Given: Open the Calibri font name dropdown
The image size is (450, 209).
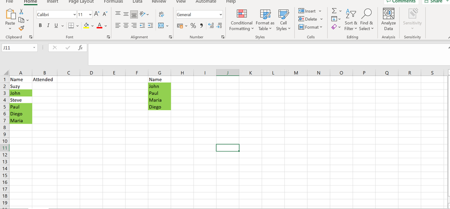Looking at the screenshot, I should (75, 14).
